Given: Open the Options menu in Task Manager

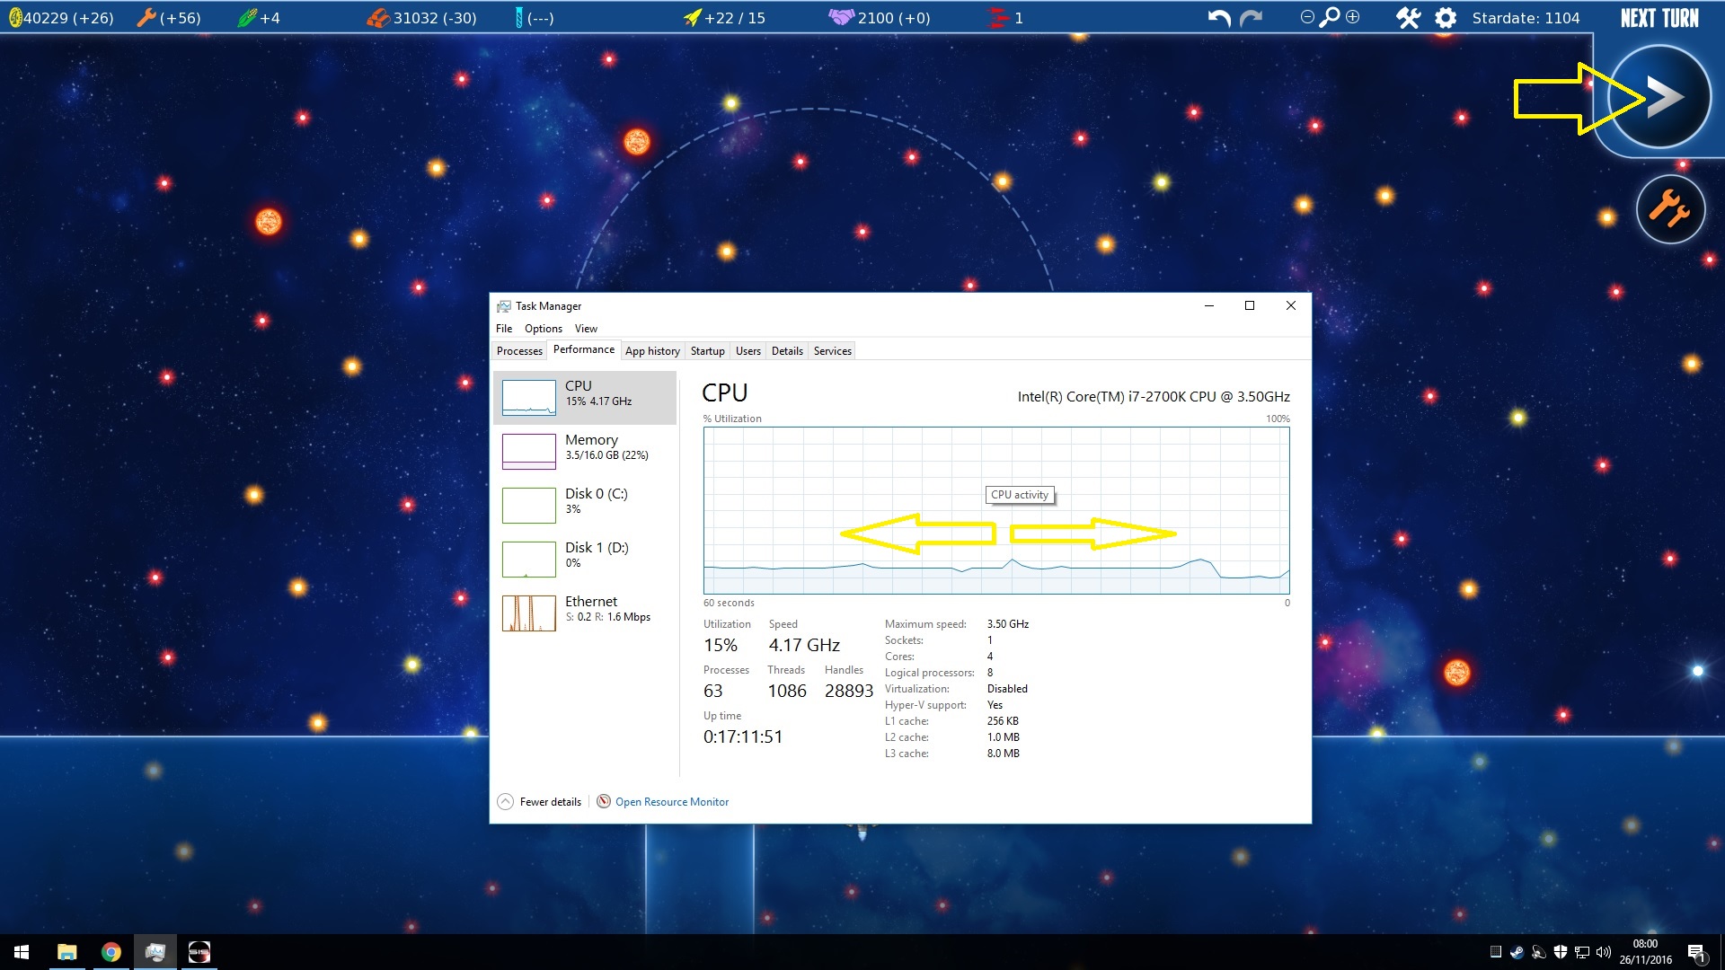Looking at the screenshot, I should click(x=543, y=329).
